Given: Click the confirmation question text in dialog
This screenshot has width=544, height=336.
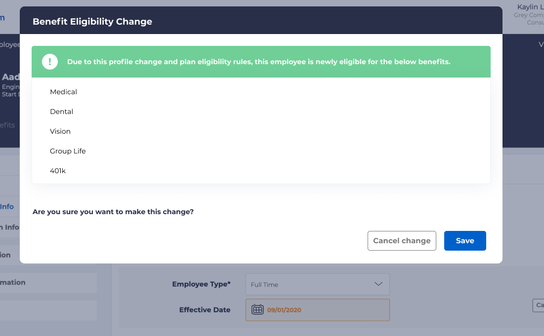Looking at the screenshot, I should [113, 212].
